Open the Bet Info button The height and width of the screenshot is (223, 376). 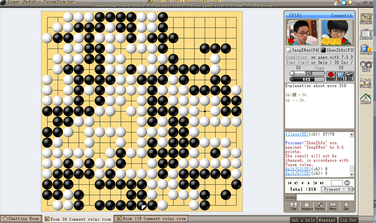(x=340, y=76)
